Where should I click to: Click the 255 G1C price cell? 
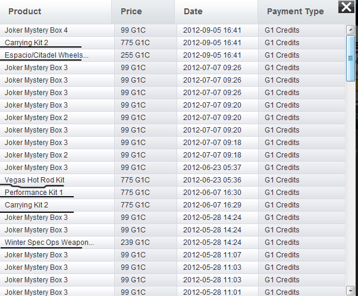[135, 55]
